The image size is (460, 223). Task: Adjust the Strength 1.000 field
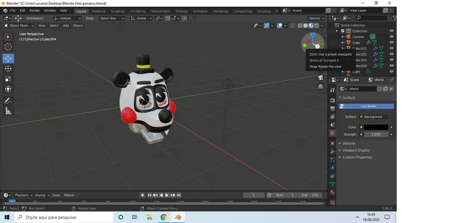point(376,135)
